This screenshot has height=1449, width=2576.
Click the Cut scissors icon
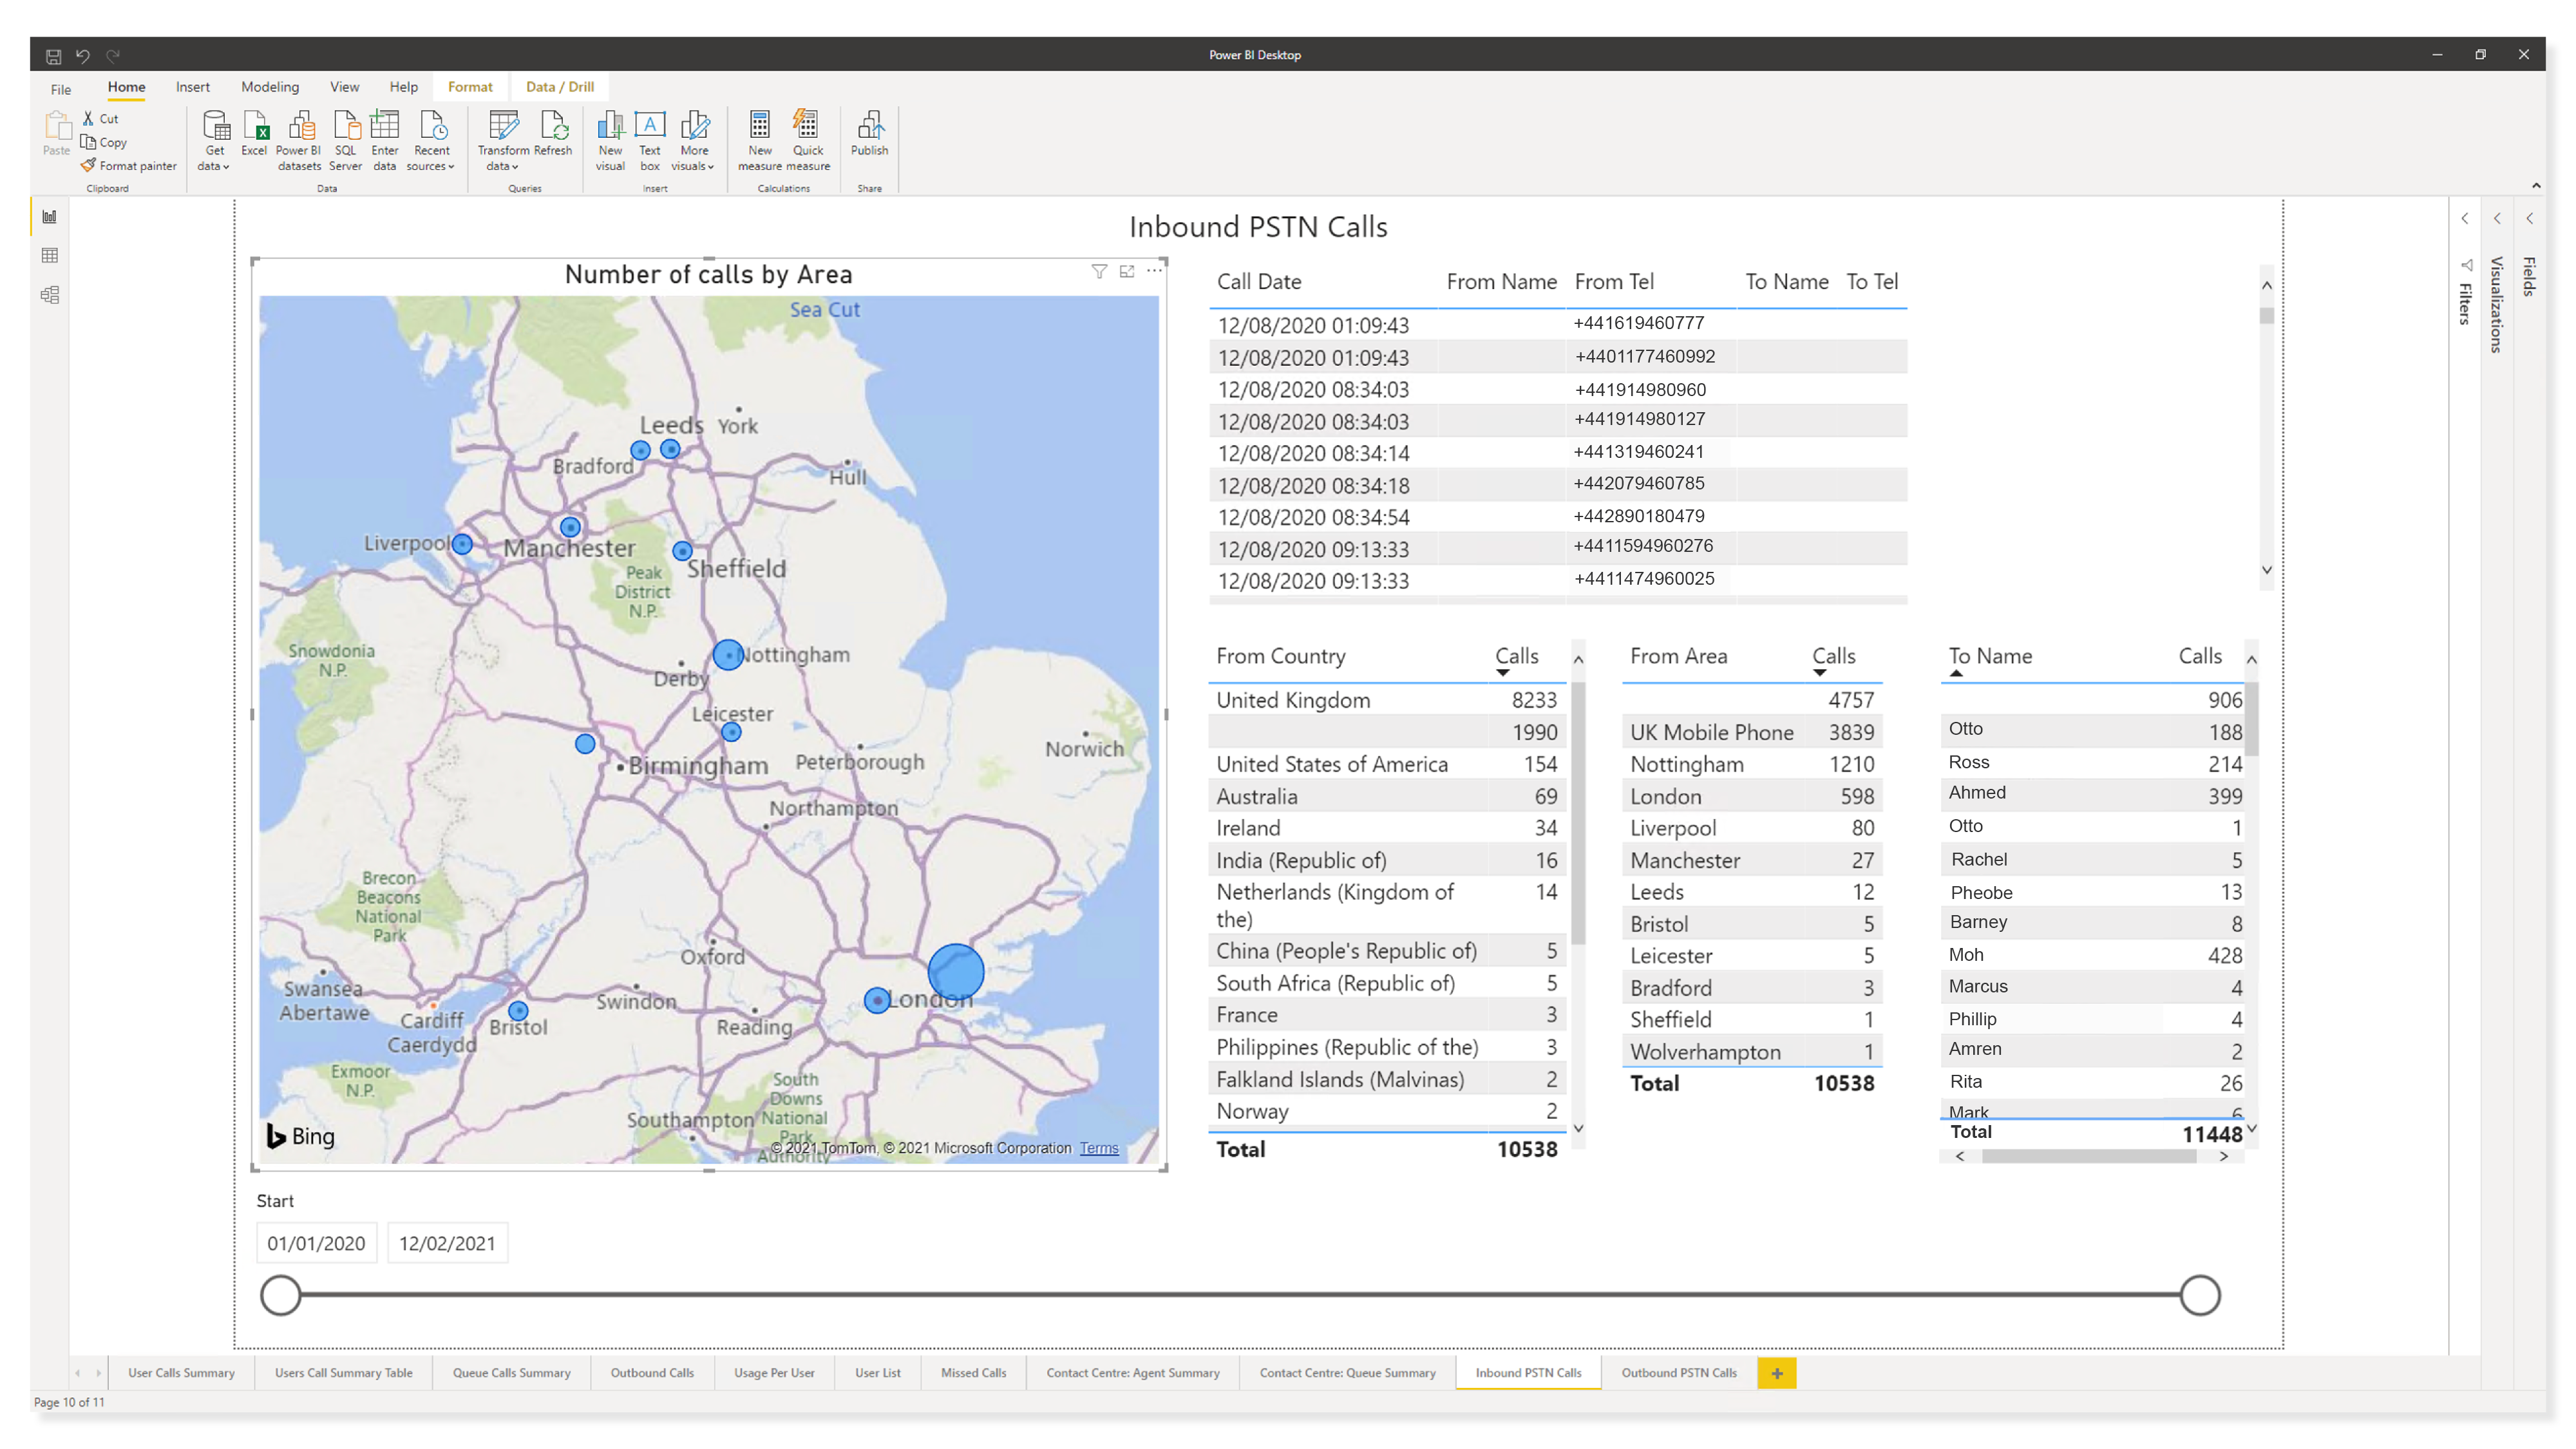[x=88, y=118]
